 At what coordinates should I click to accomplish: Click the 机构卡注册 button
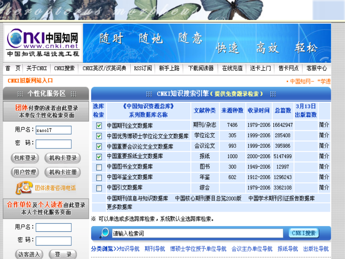point(63,172)
